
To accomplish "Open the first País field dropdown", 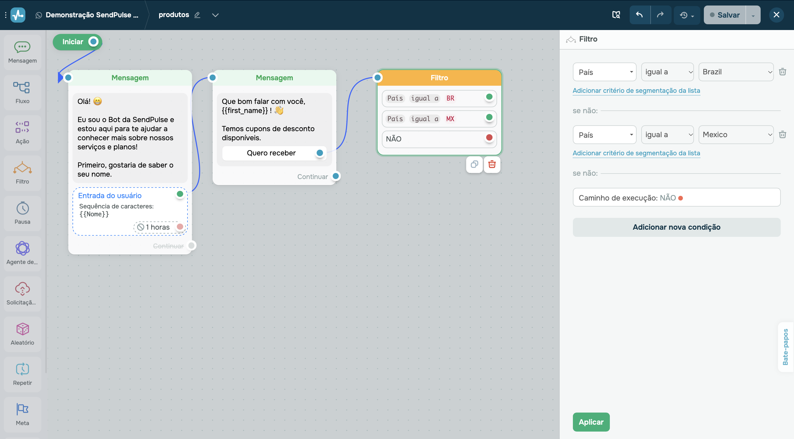I will (x=604, y=72).
